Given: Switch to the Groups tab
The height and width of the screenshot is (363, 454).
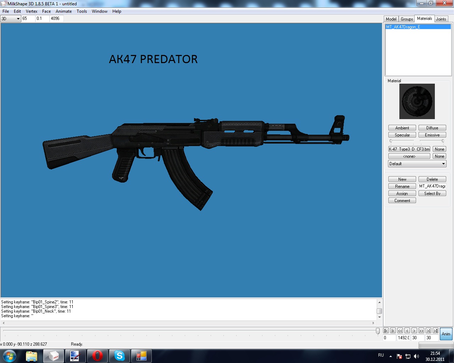Looking at the screenshot, I should click(x=407, y=19).
